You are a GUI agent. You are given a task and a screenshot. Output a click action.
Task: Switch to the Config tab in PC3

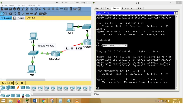coord(107,8)
